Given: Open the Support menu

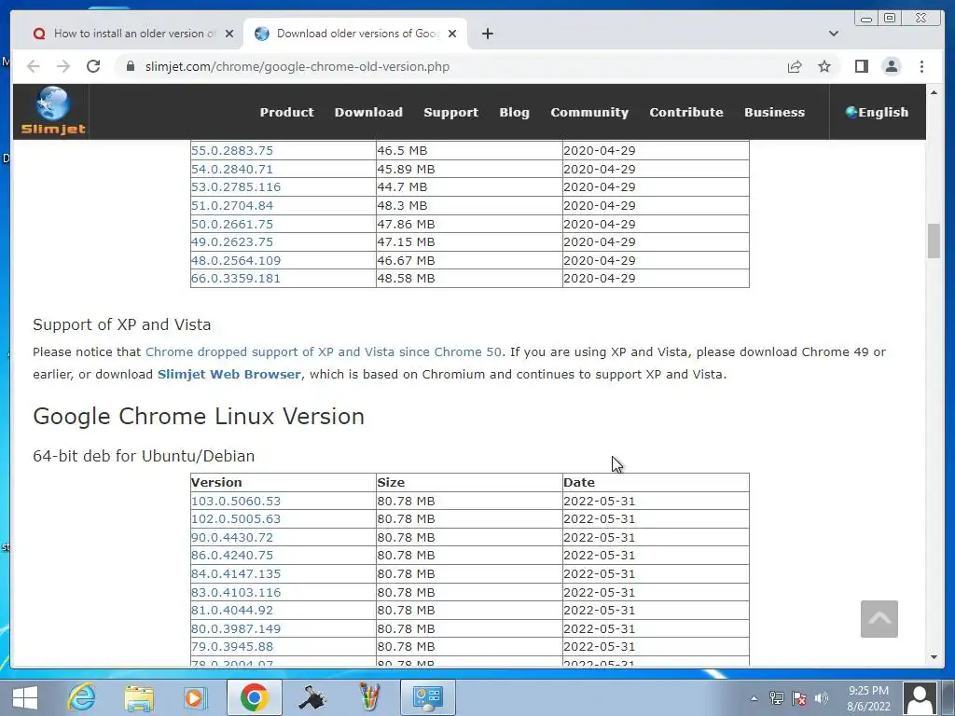Looking at the screenshot, I should (450, 112).
